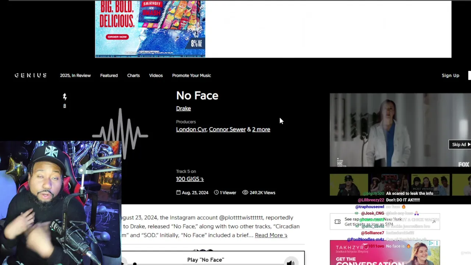Click ORDER NOW on the Smirnoff ad
Screen dimensions: 471x265
pyautogui.click(x=117, y=37)
